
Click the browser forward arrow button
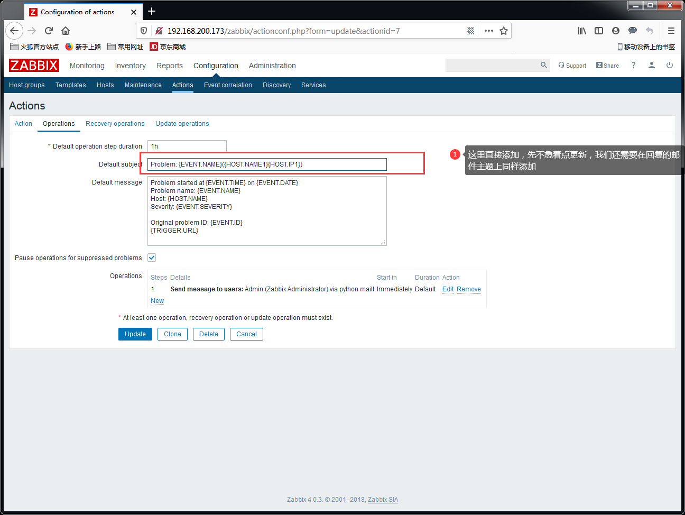[32, 31]
